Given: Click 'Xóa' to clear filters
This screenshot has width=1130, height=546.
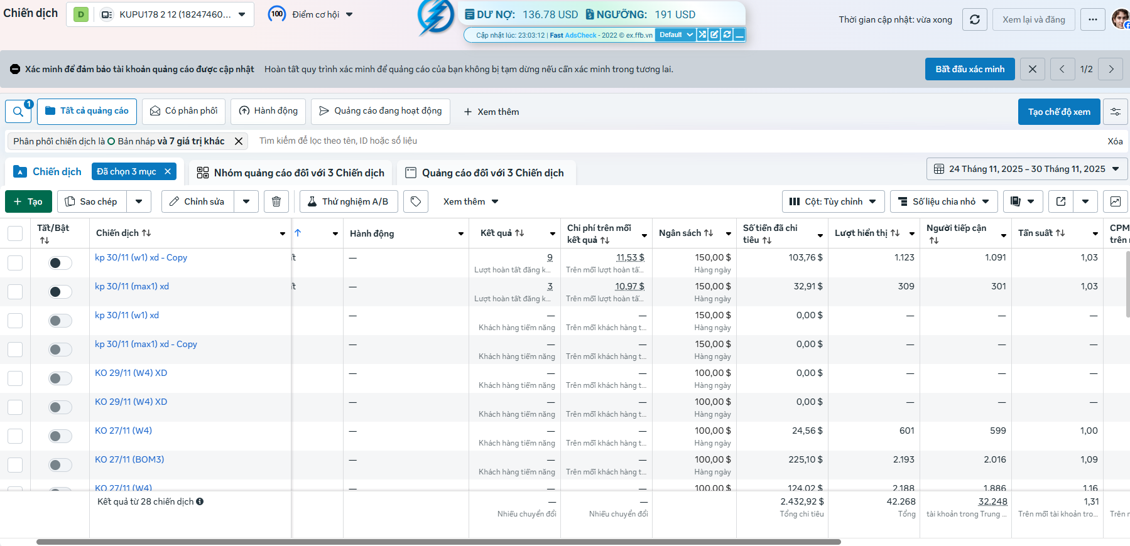Looking at the screenshot, I should 1115,141.
